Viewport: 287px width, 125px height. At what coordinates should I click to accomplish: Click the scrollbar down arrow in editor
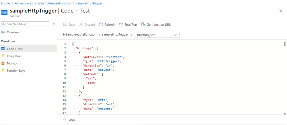(x=285, y=114)
